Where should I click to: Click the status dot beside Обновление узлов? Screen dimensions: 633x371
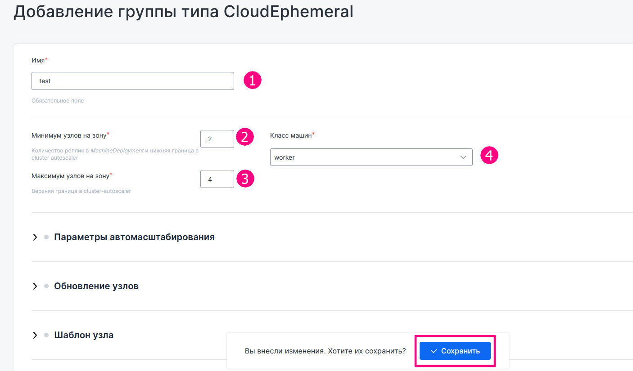coord(46,286)
